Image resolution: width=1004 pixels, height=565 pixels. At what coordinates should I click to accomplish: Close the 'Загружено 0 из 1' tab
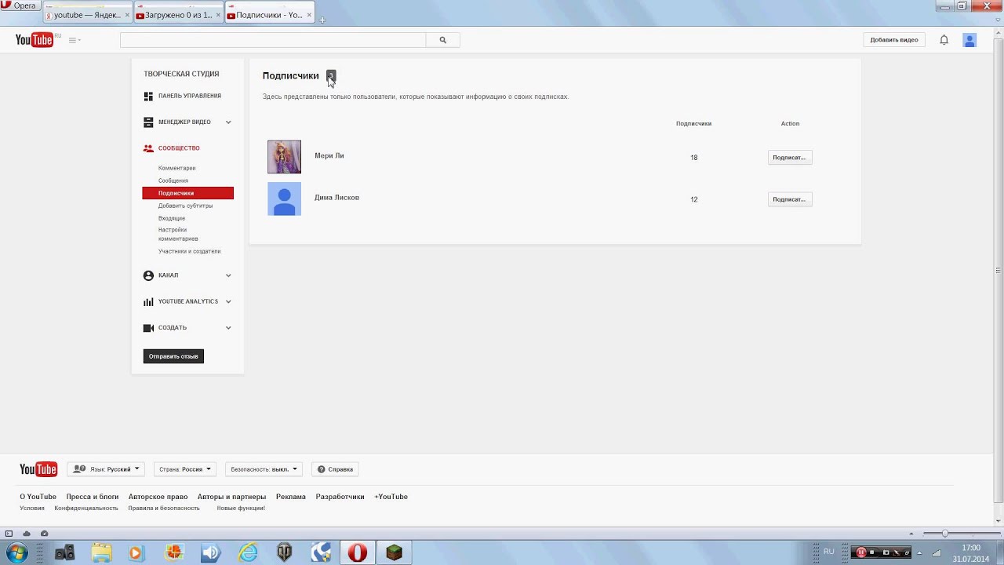click(x=218, y=15)
